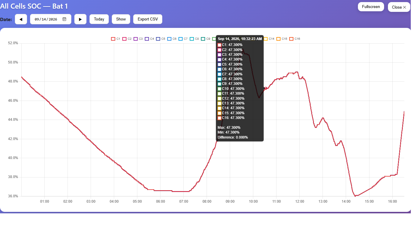Toggle C6 legend entry
The height and width of the screenshot is (227, 412).
[172, 39]
